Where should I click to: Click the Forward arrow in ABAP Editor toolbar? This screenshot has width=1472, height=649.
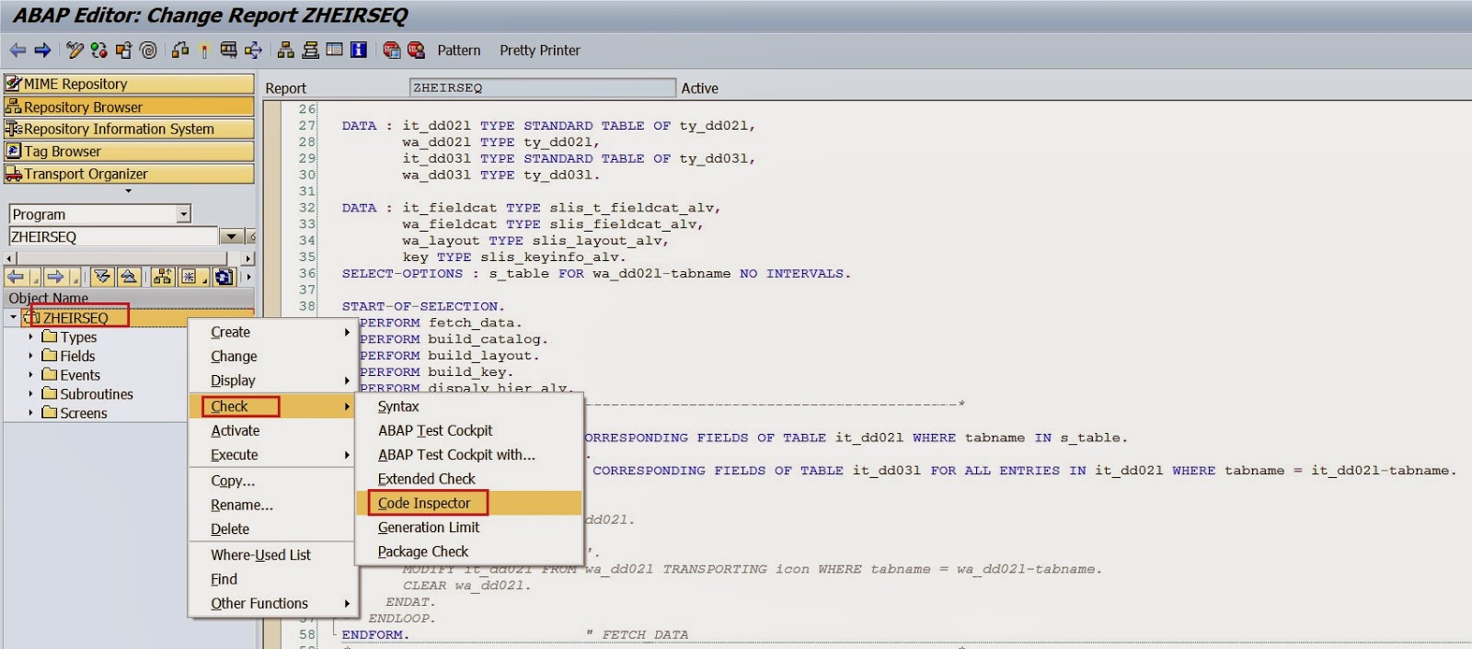pyautogui.click(x=42, y=51)
